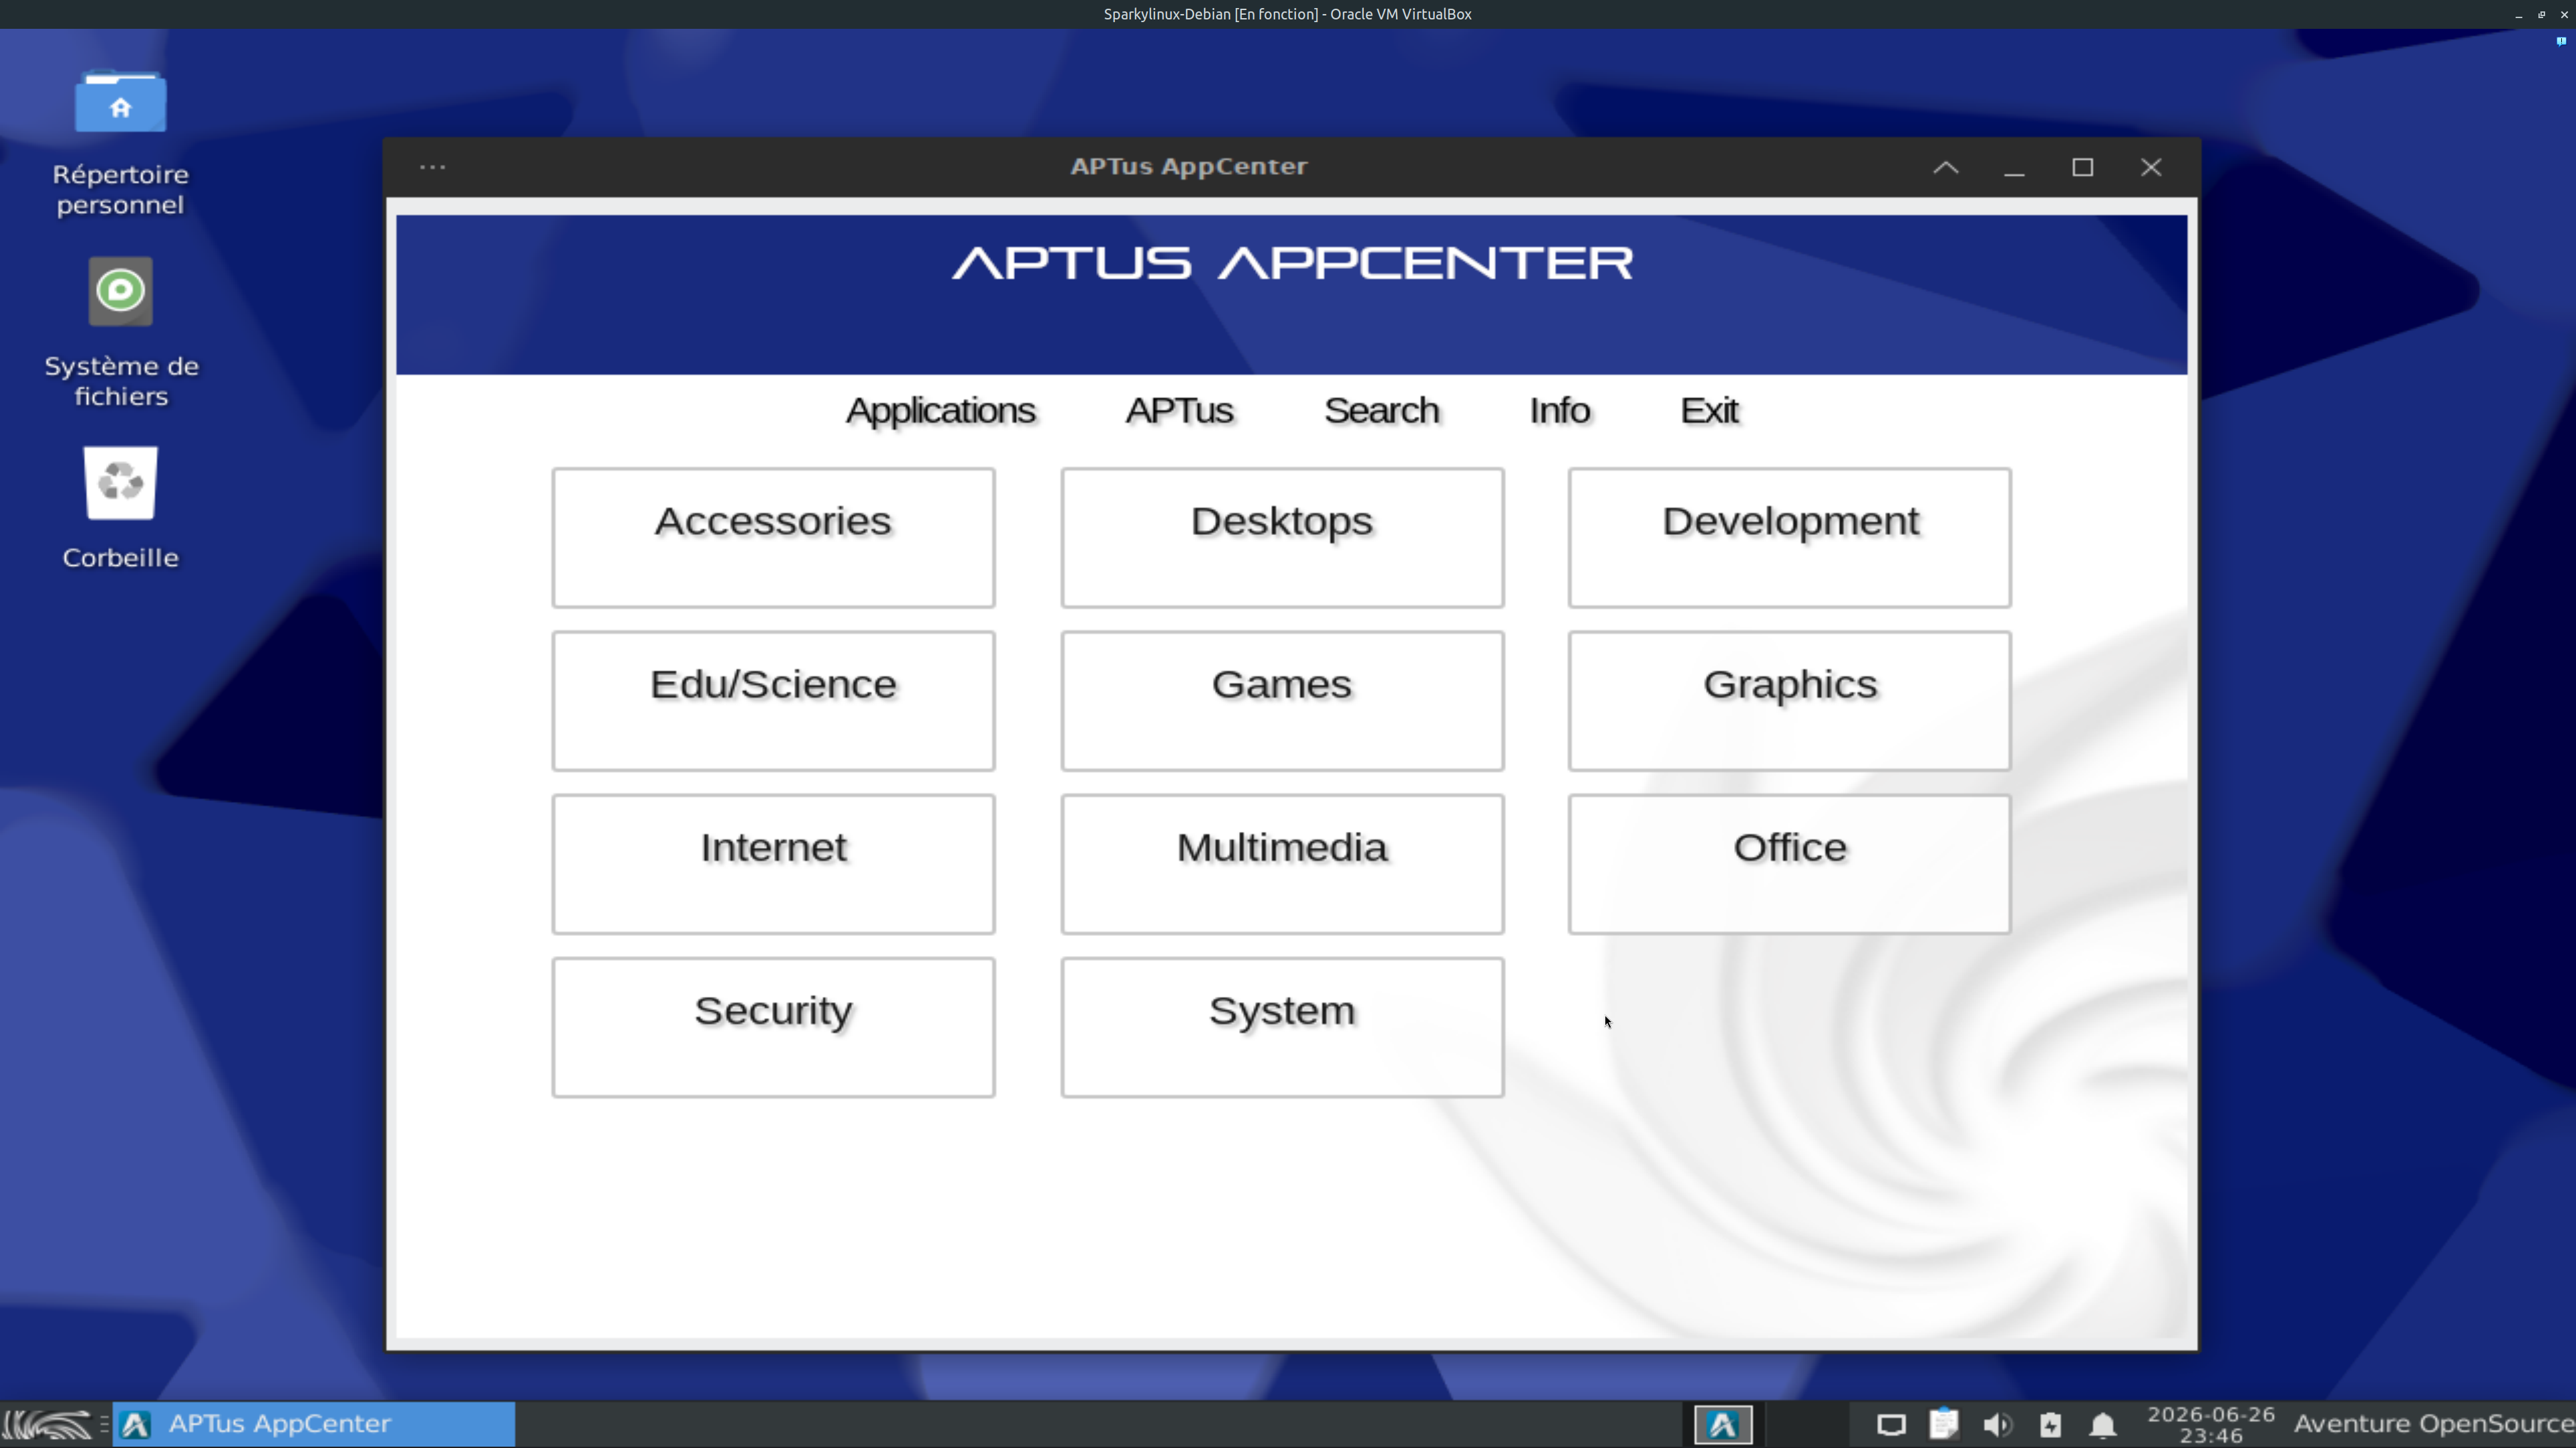Select the Office category
The width and height of the screenshot is (2576, 1448).
tap(1789, 864)
